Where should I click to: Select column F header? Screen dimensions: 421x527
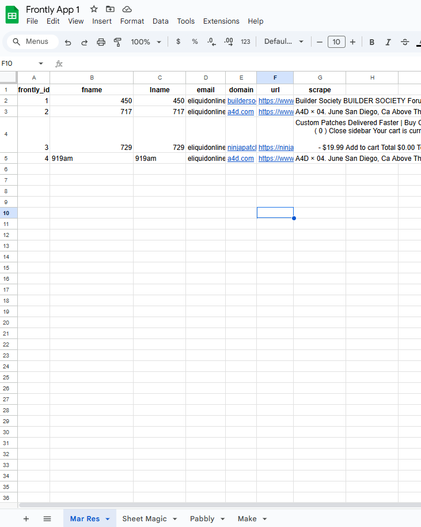[275, 78]
